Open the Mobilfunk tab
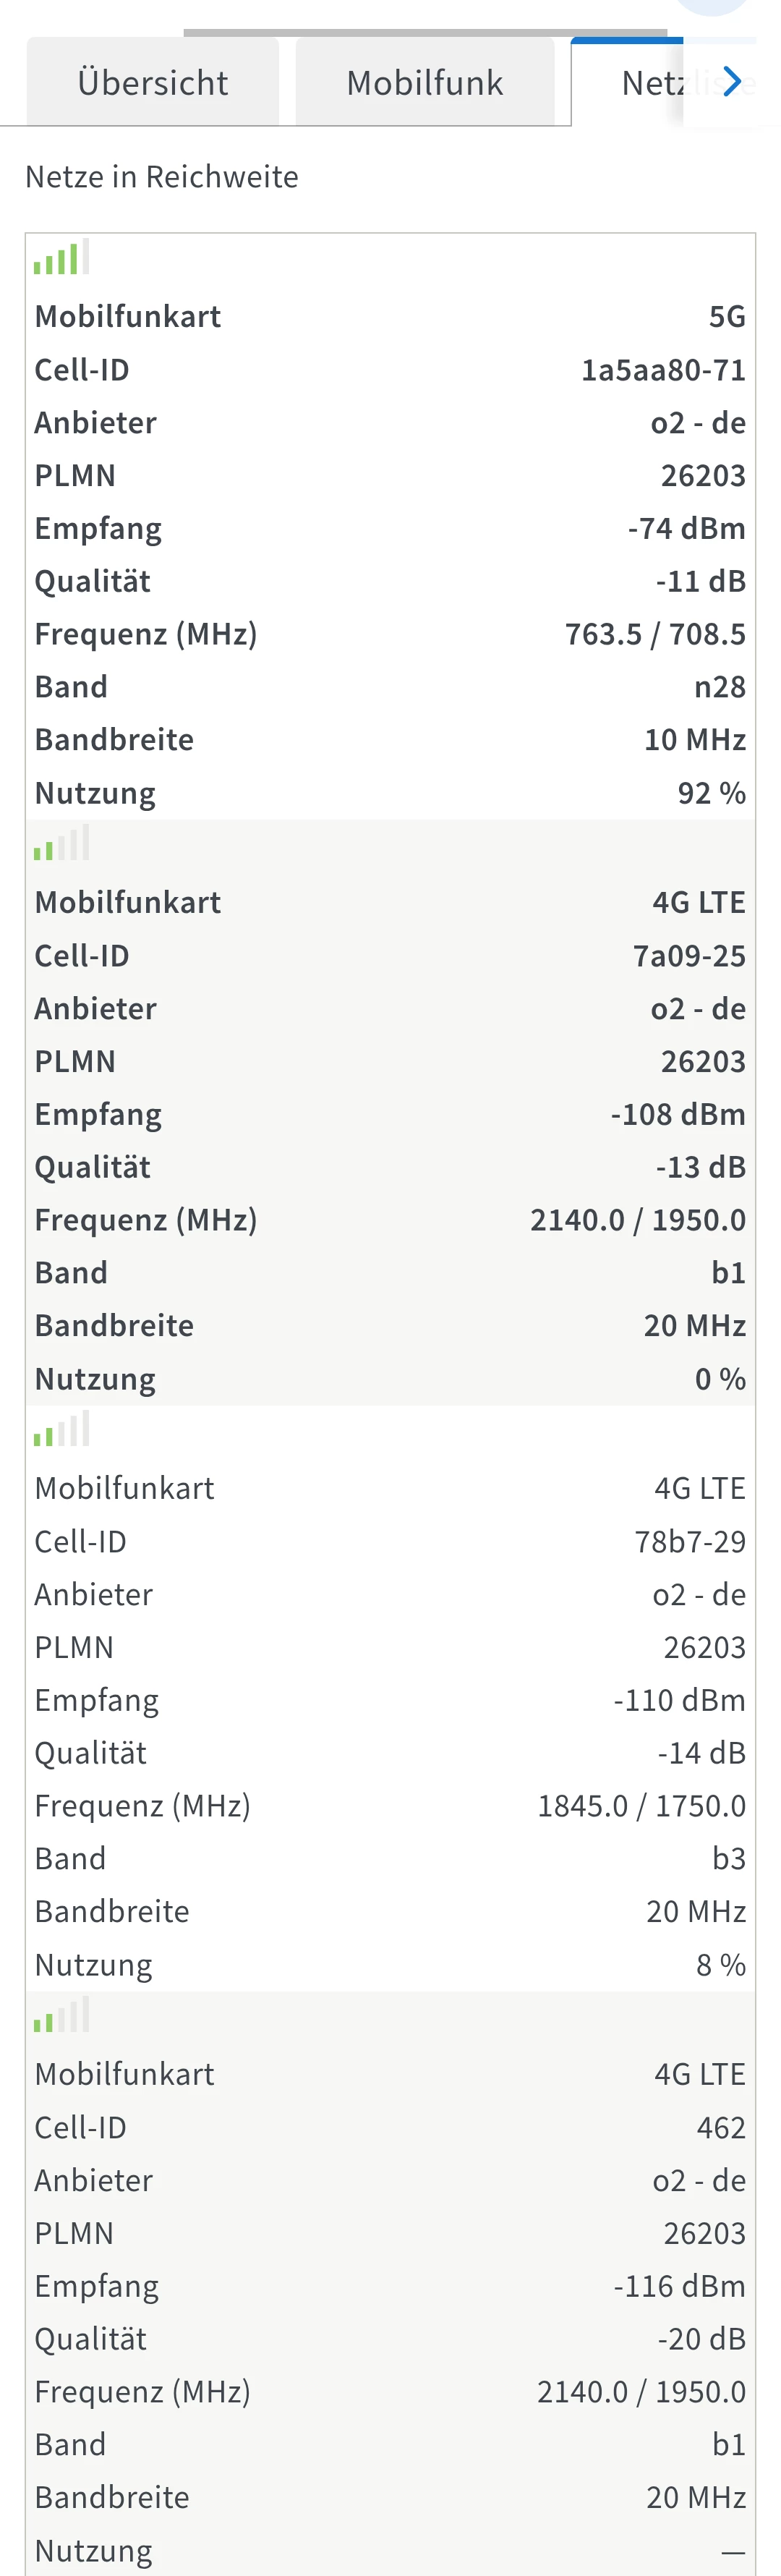This screenshot has width=781, height=2576. (425, 83)
